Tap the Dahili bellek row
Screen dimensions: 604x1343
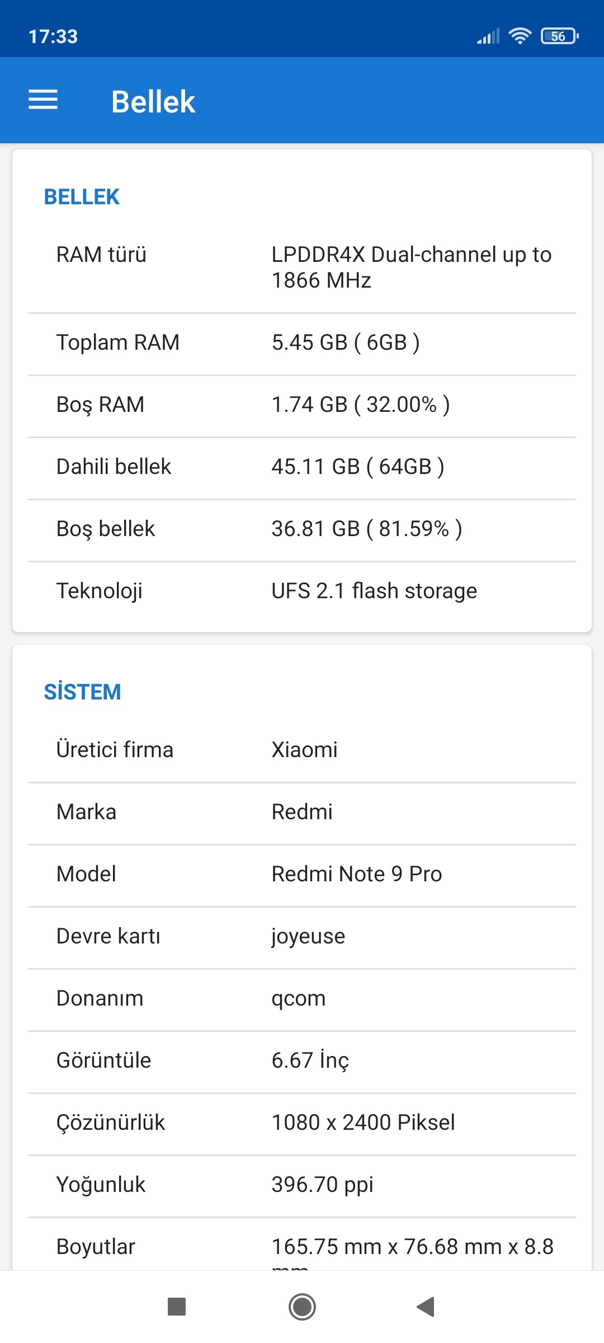[302, 467]
